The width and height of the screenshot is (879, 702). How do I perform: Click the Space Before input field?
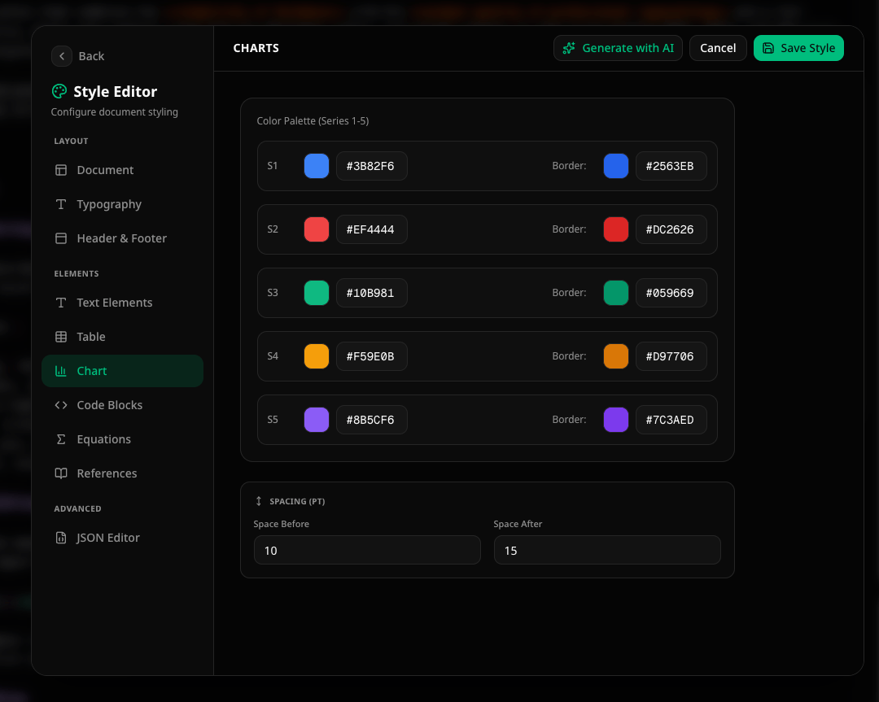[367, 550]
